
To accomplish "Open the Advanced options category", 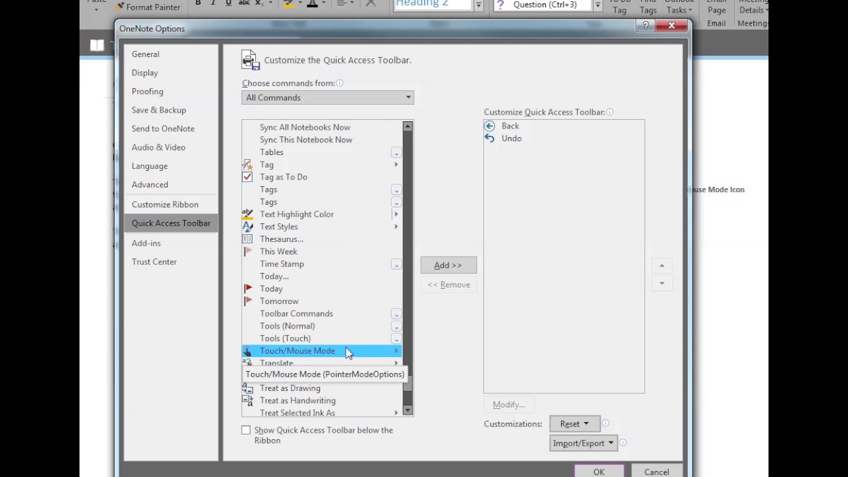I will tap(171, 185).
